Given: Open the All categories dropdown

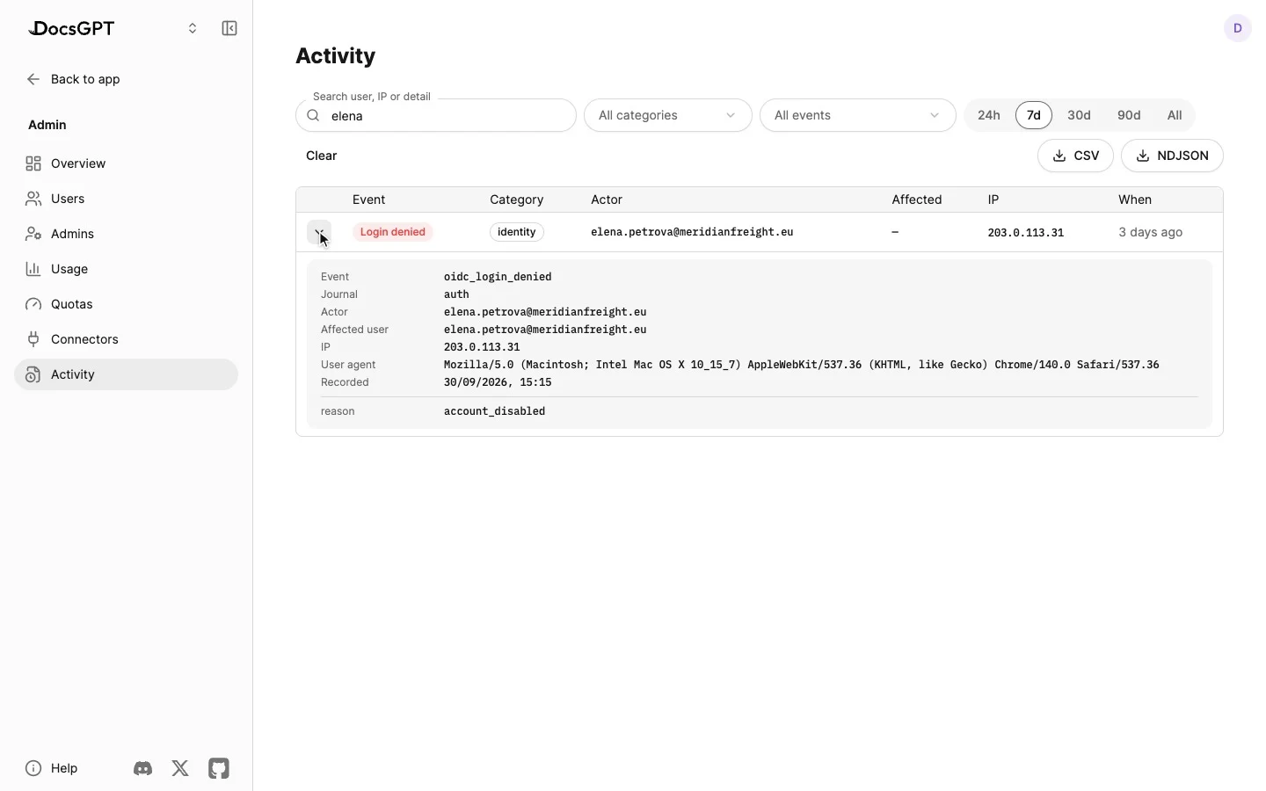Looking at the screenshot, I should click(x=668, y=115).
